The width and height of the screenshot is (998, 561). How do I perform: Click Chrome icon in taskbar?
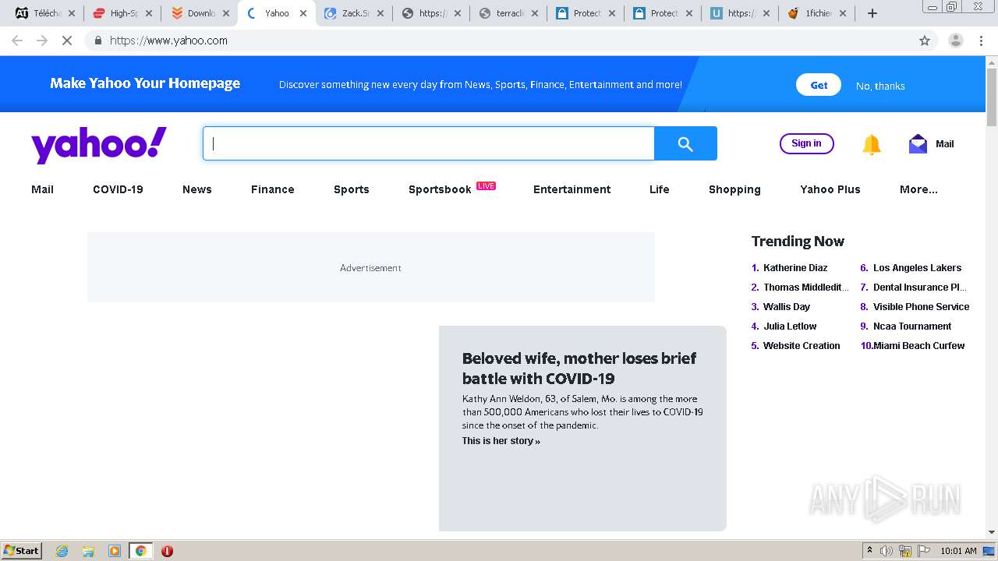[x=141, y=551]
